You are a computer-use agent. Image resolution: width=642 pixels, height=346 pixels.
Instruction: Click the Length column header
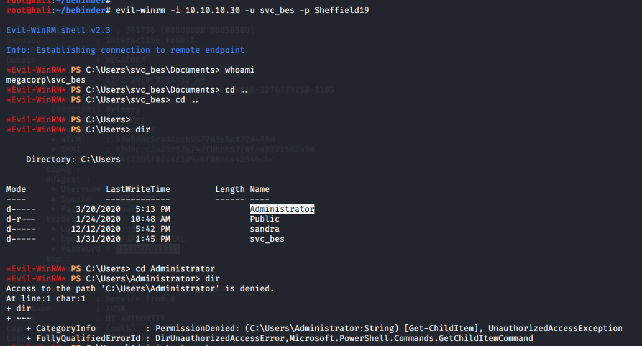point(230,189)
